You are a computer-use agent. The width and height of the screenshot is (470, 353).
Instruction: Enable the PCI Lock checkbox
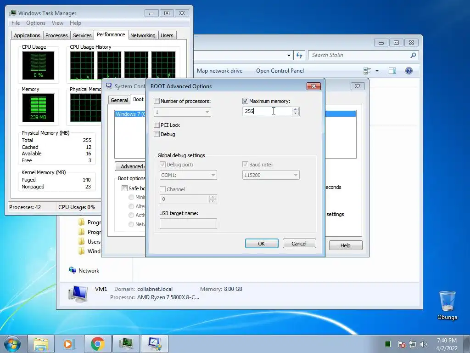click(x=157, y=125)
